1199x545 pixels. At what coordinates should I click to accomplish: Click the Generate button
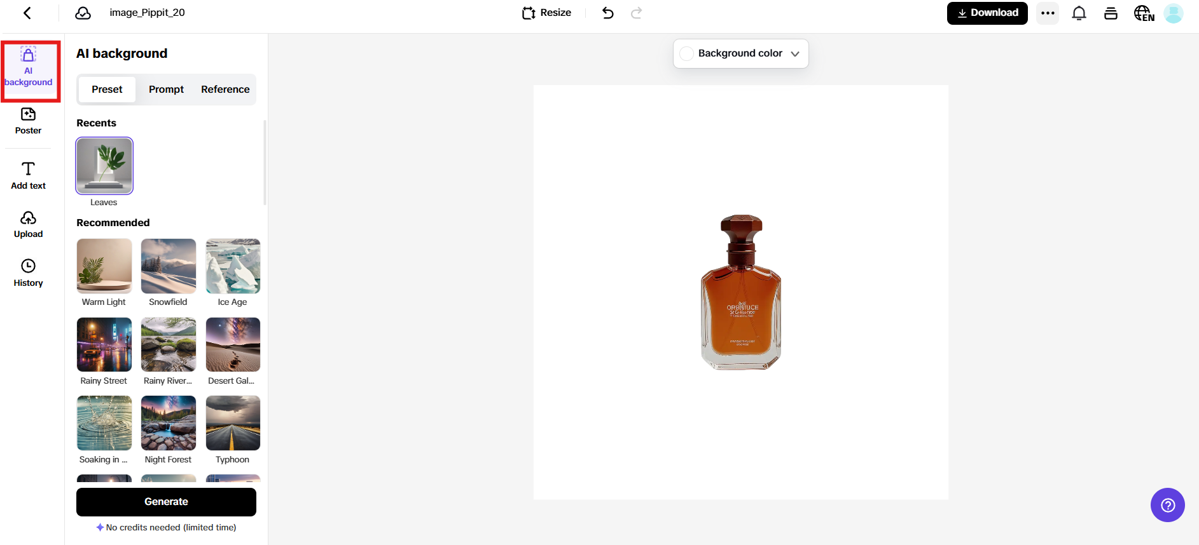click(x=166, y=502)
